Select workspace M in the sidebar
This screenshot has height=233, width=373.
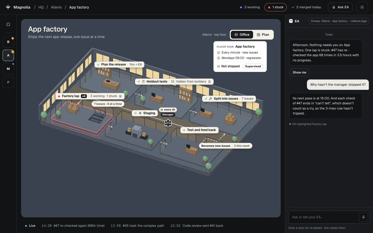point(8,69)
